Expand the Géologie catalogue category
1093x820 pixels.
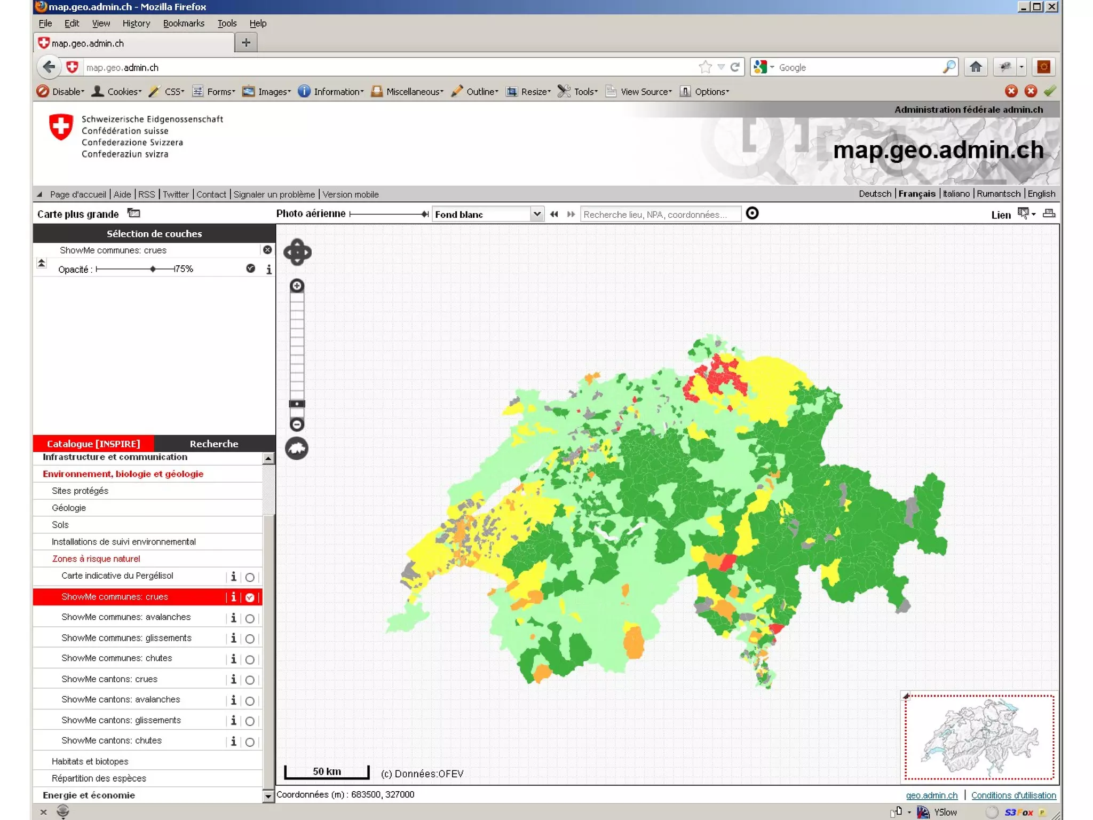tap(69, 508)
